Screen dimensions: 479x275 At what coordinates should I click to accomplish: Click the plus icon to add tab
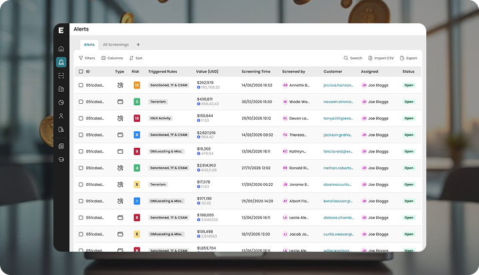pyautogui.click(x=138, y=45)
